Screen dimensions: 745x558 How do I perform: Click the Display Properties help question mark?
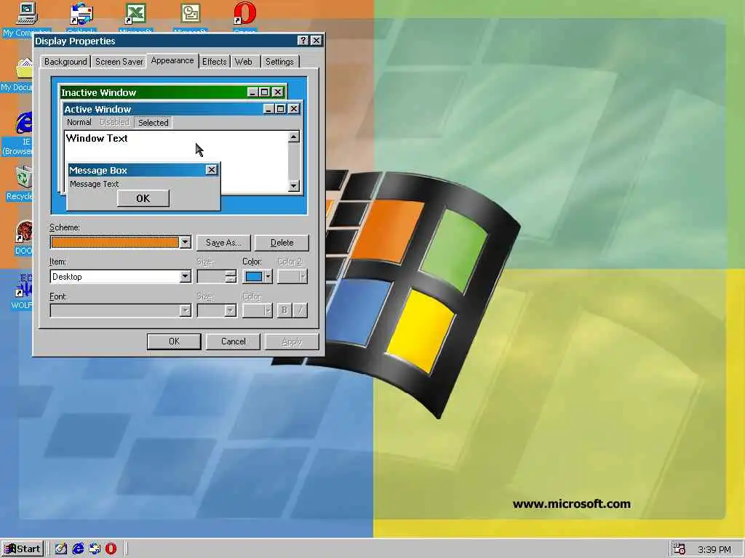click(303, 41)
